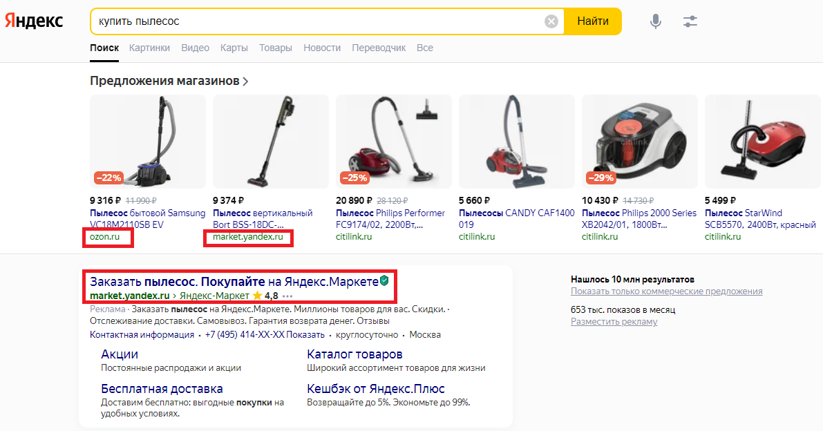Reveal the phone number +7 (495) 414-XX-XX Показать

coord(265,334)
